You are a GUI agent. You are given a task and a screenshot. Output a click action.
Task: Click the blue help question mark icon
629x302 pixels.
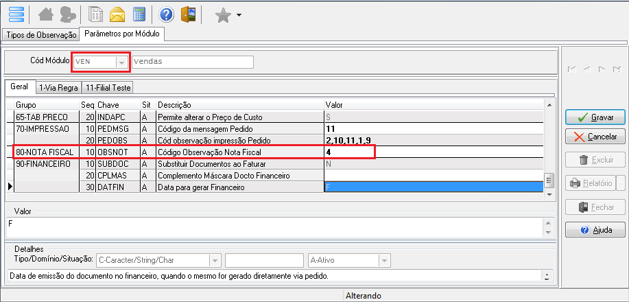coord(166,14)
